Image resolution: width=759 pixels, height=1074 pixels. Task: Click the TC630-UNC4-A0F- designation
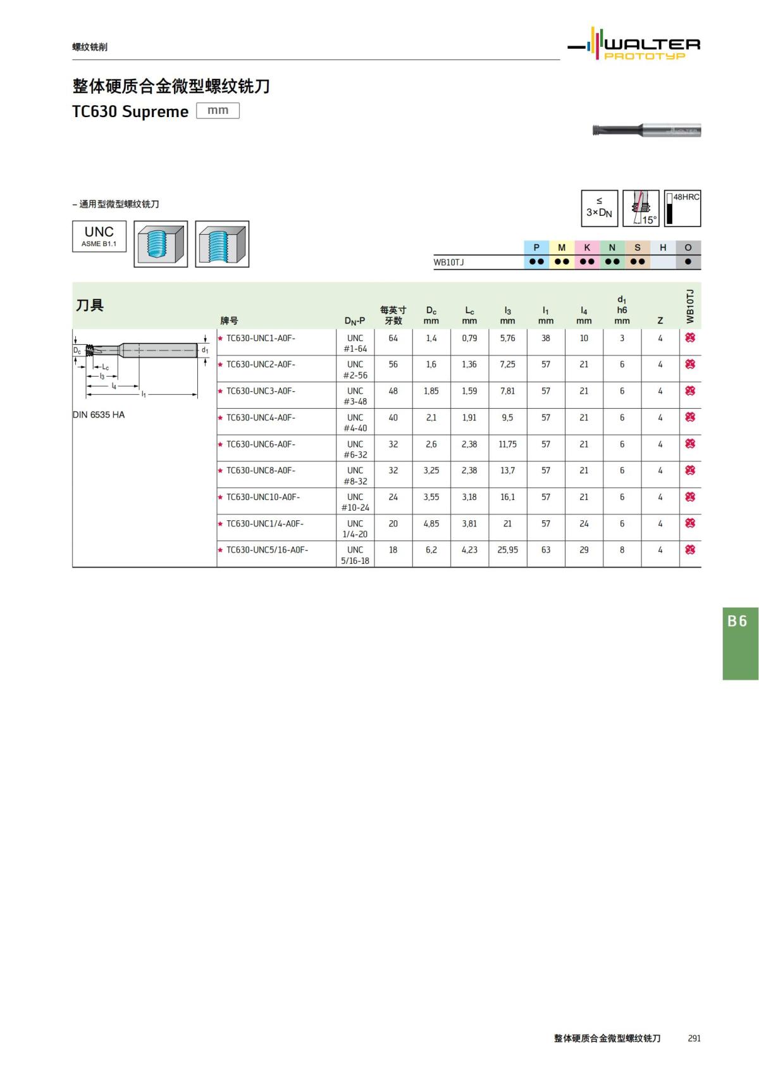pyautogui.click(x=261, y=418)
